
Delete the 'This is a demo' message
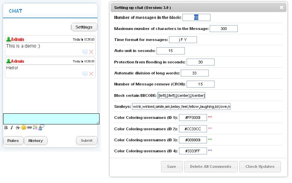(x=91, y=52)
